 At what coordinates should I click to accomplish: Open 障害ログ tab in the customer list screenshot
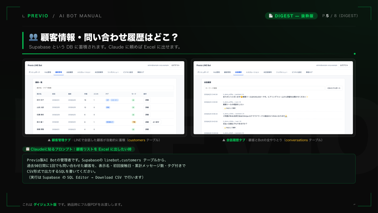[141, 72]
